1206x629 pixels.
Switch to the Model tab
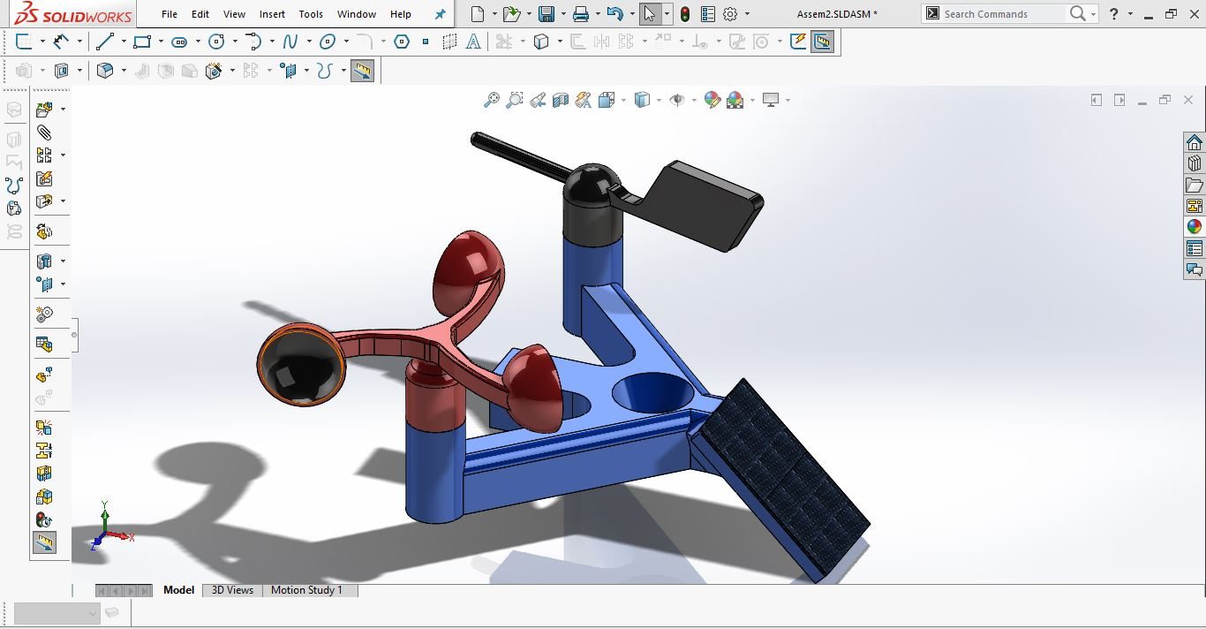coord(179,590)
